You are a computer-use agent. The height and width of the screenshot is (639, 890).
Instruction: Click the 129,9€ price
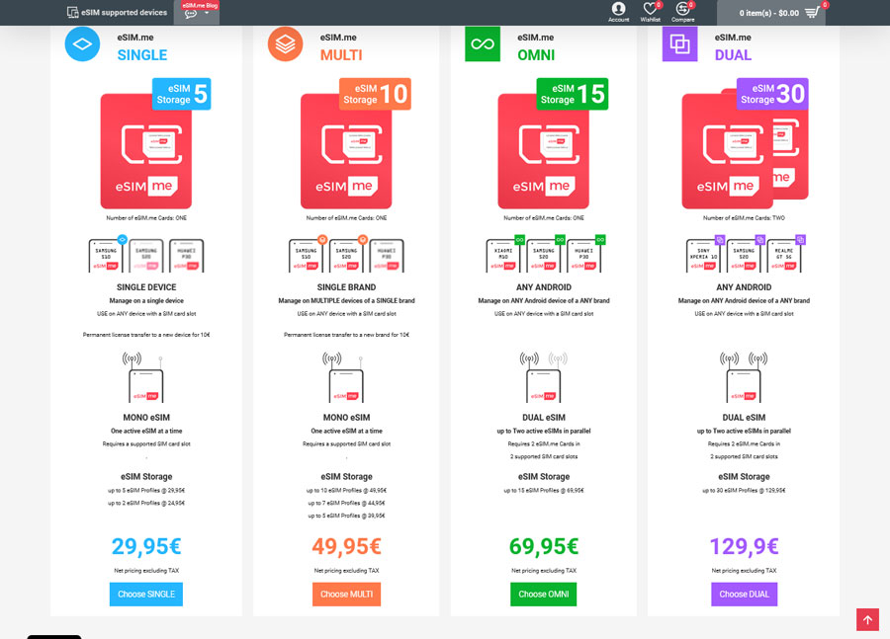click(x=744, y=546)
